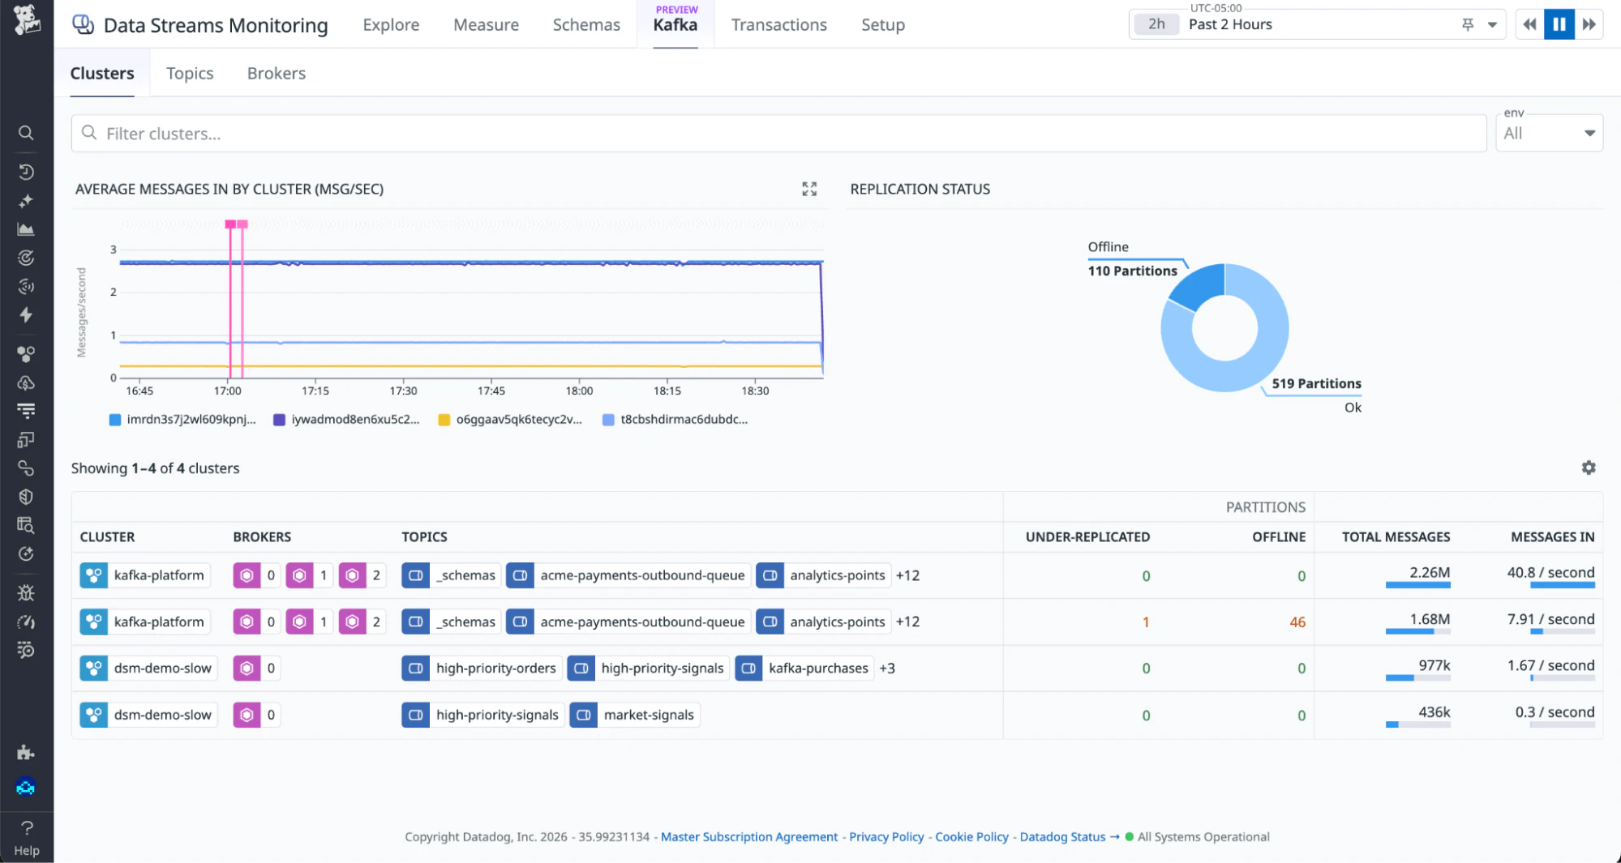1621x863 pixels.
Task: Switch to the Topics tab
Action: (x=190, y=74)
